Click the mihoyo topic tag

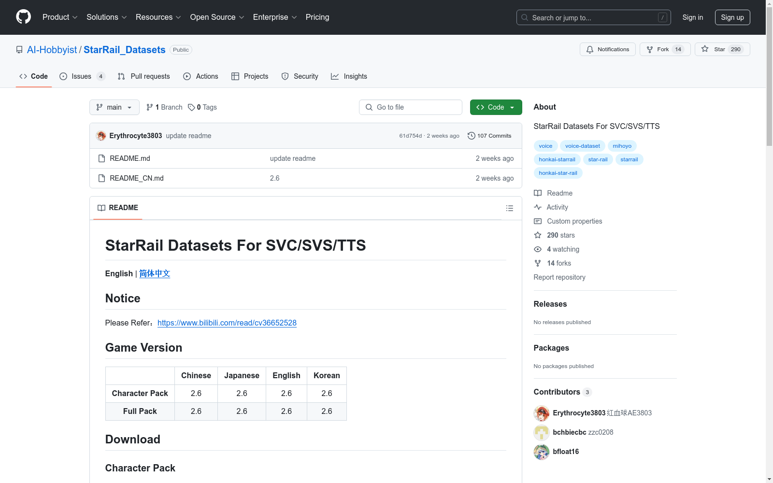tap(622, 146)
